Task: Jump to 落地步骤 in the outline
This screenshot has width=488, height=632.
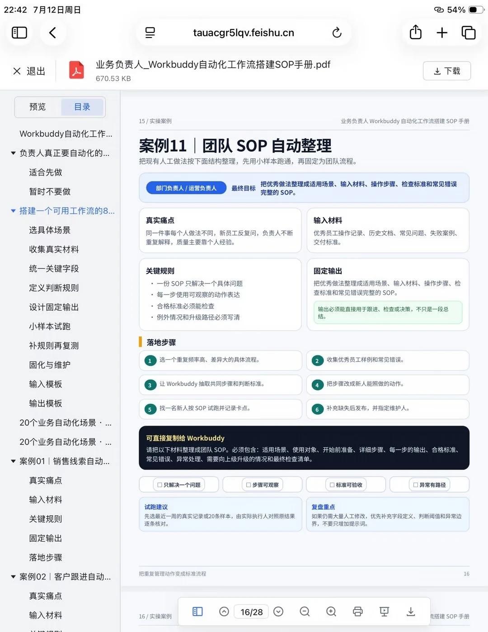Action: pos(46,558)
